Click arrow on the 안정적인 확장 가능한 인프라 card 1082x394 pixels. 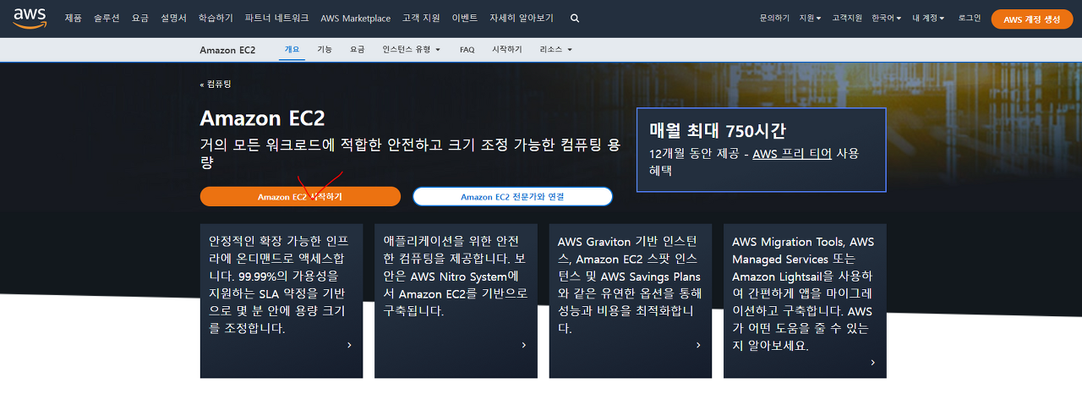[349, 345]
